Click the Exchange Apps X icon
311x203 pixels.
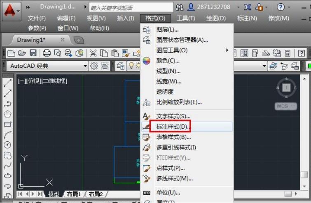[x=247, y=7]
